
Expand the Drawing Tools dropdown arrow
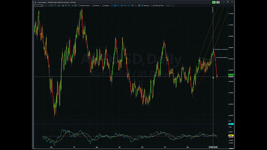point(165,5)
